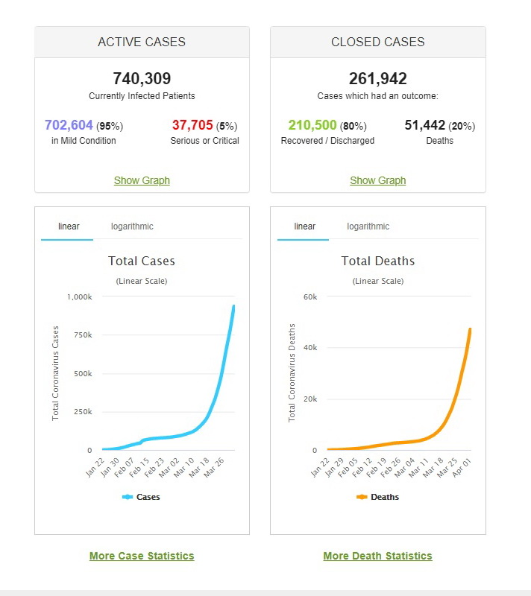Viewport: 531px width, 596px height.
Task: Switch Total Cases chart to logarithmic tab
Action: point(132,226)
